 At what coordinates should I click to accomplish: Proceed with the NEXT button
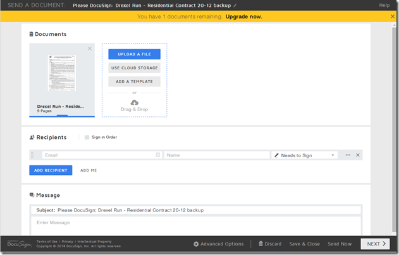(x=376, y=244)
